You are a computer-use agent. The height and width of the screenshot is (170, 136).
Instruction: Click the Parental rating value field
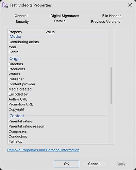[x=76, y=121]
